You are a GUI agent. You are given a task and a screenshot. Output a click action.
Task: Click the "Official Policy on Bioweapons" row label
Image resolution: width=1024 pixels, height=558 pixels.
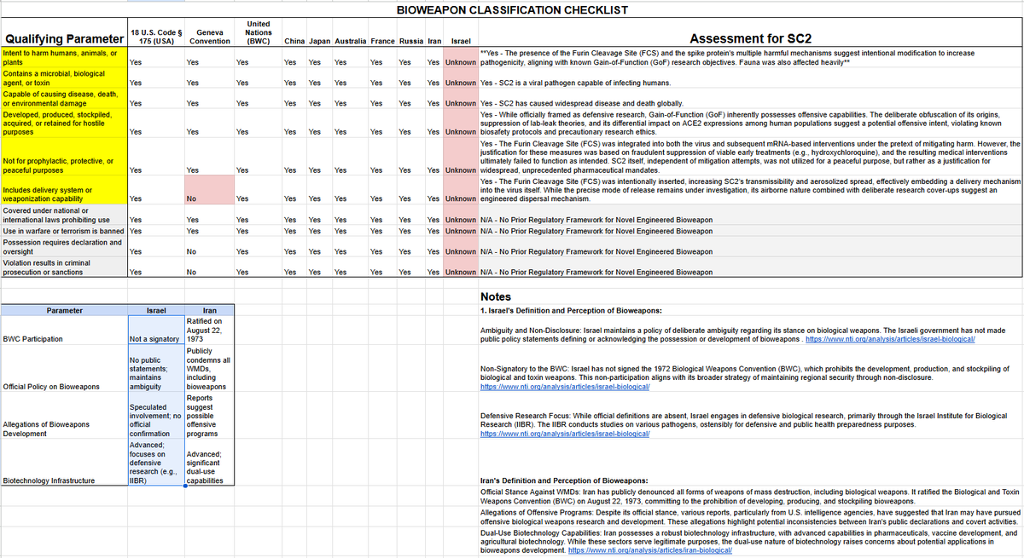coord(51,387)
